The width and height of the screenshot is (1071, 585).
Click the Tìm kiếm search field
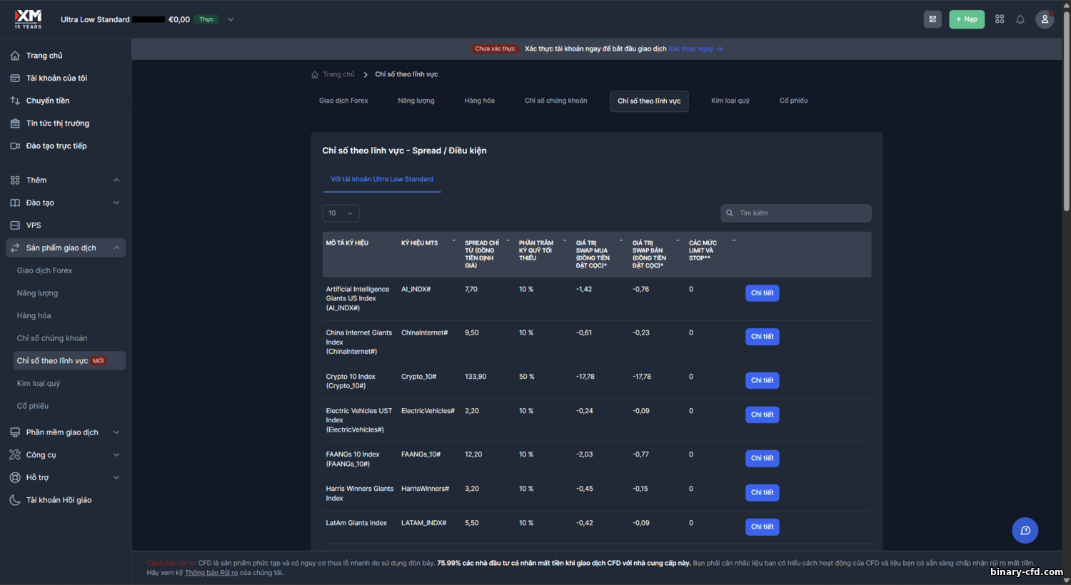click(800, 213)
